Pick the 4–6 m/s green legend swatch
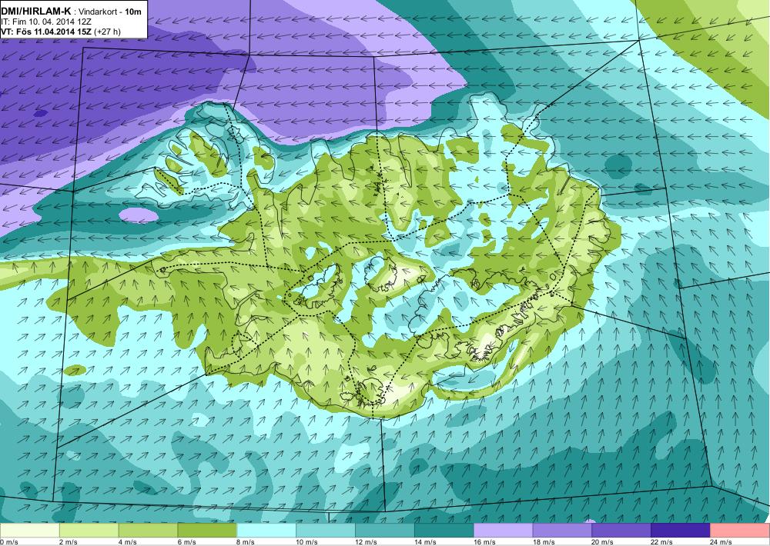Image resolution: width=770 pixels, height=546 pixels. (x=148, y=531)
